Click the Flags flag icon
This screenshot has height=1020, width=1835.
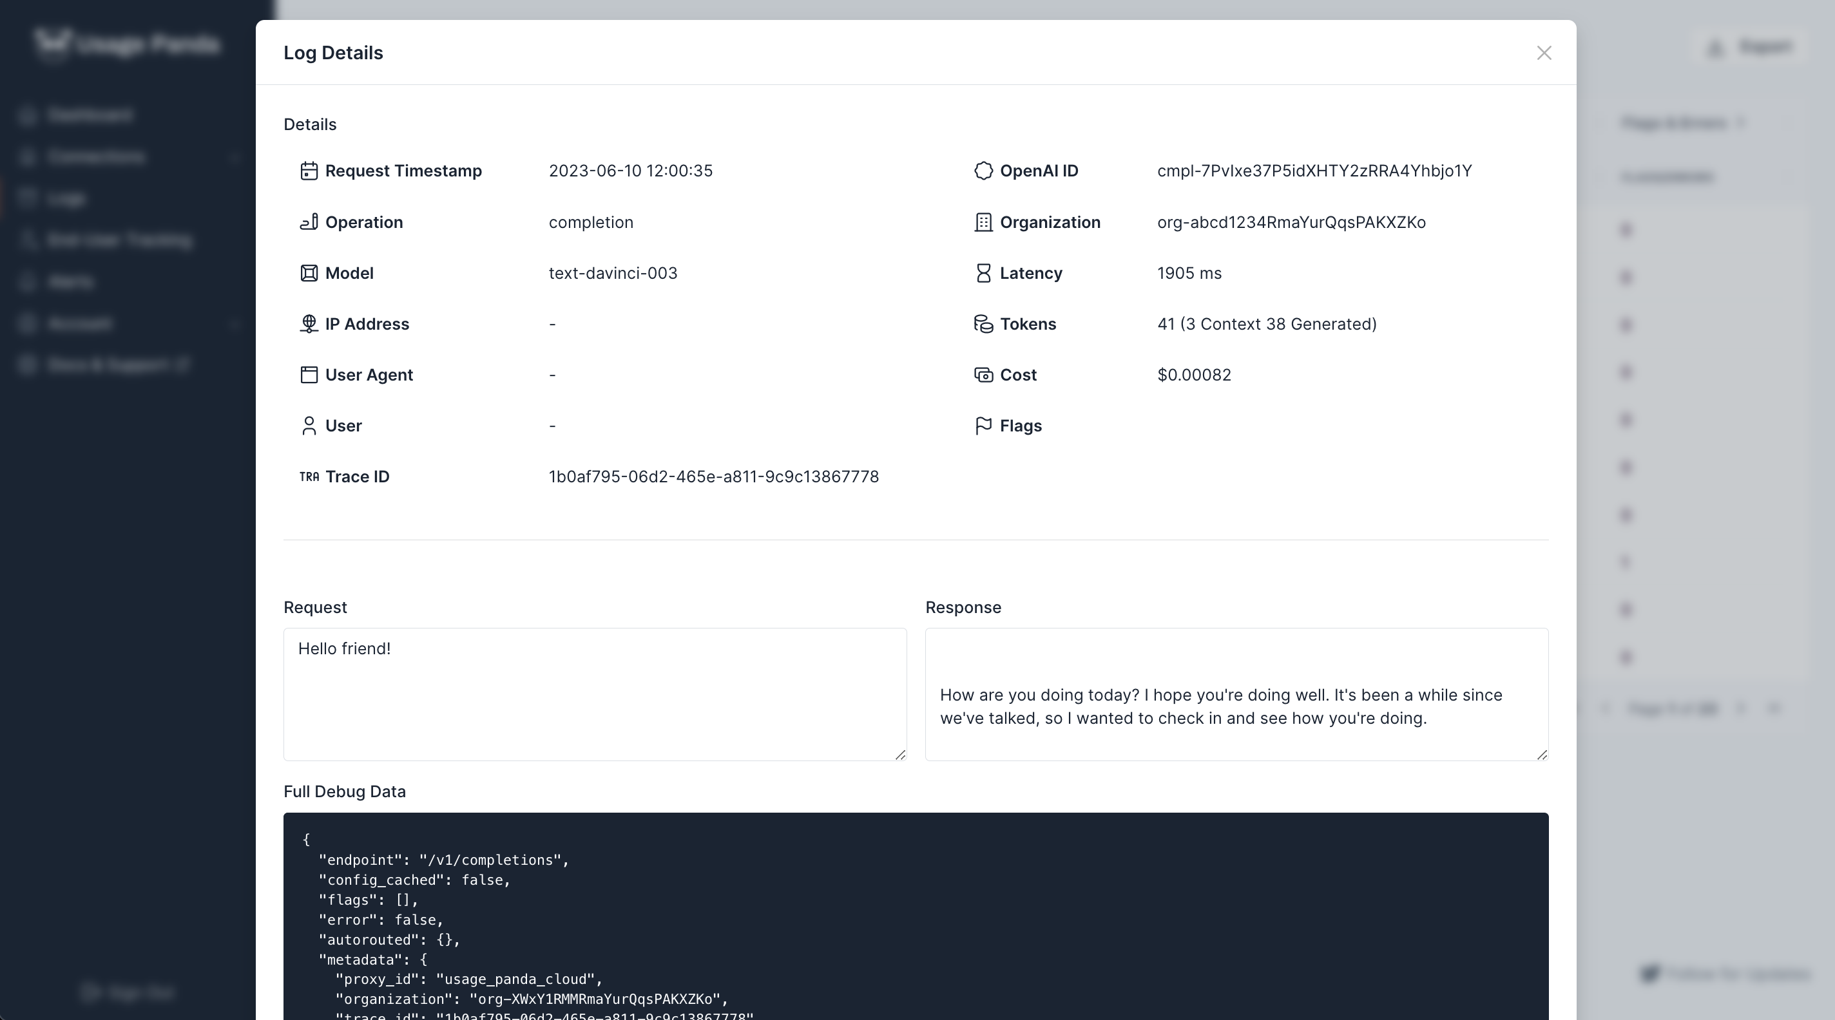click(x=983, y=426)
